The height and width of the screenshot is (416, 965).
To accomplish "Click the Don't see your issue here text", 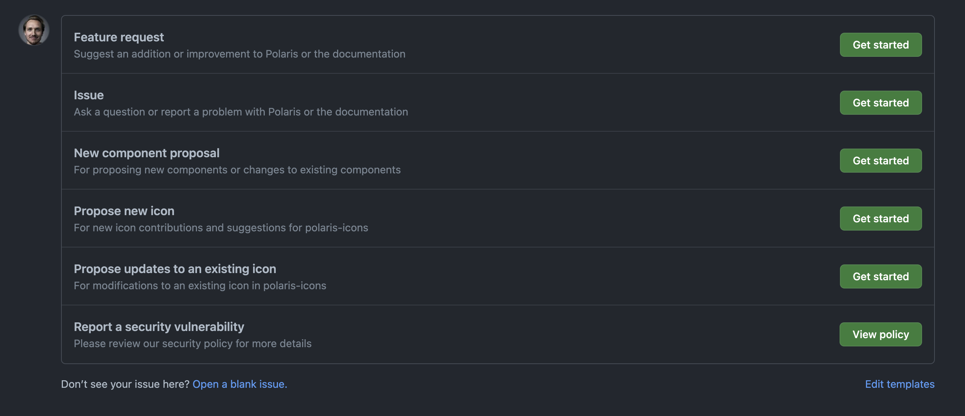I will 126,384.
